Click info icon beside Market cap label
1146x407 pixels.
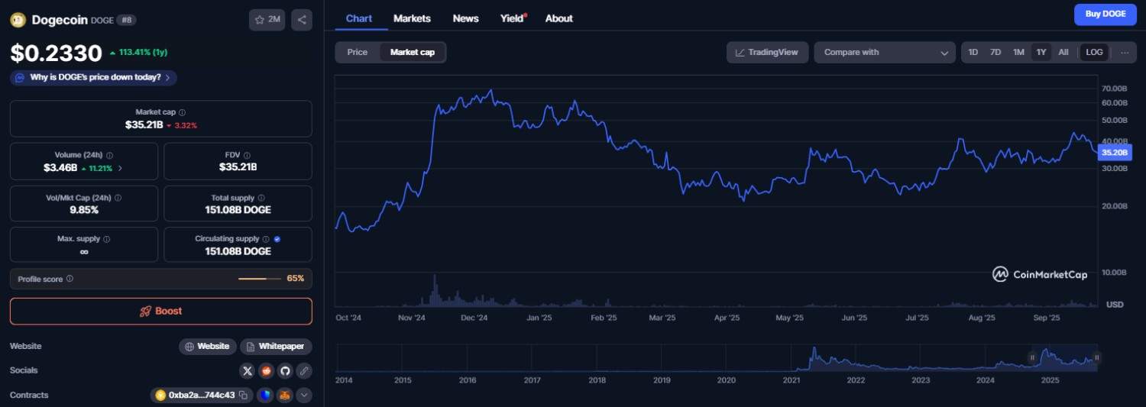182,112
